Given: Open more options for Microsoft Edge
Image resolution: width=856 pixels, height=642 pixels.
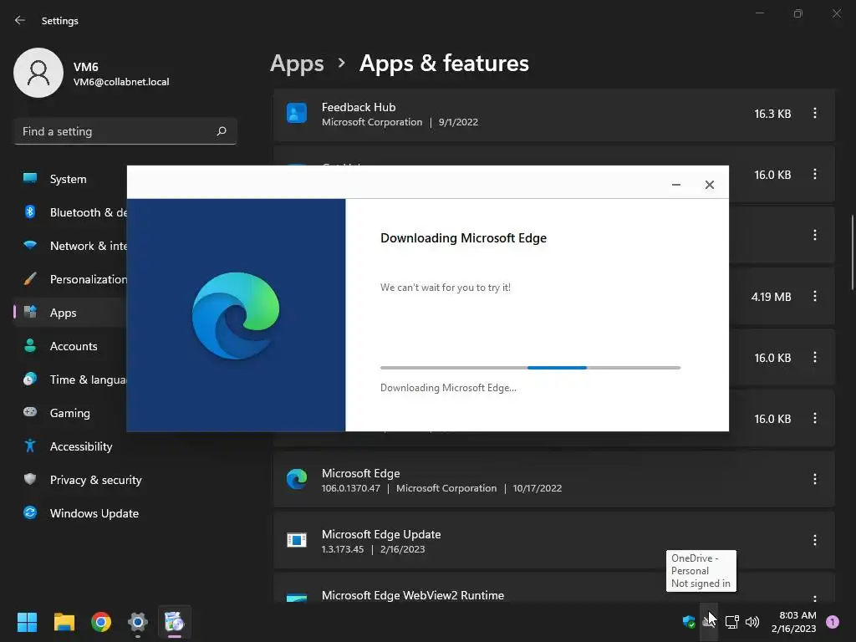Looking at the screenshot, I should point(814,479).
